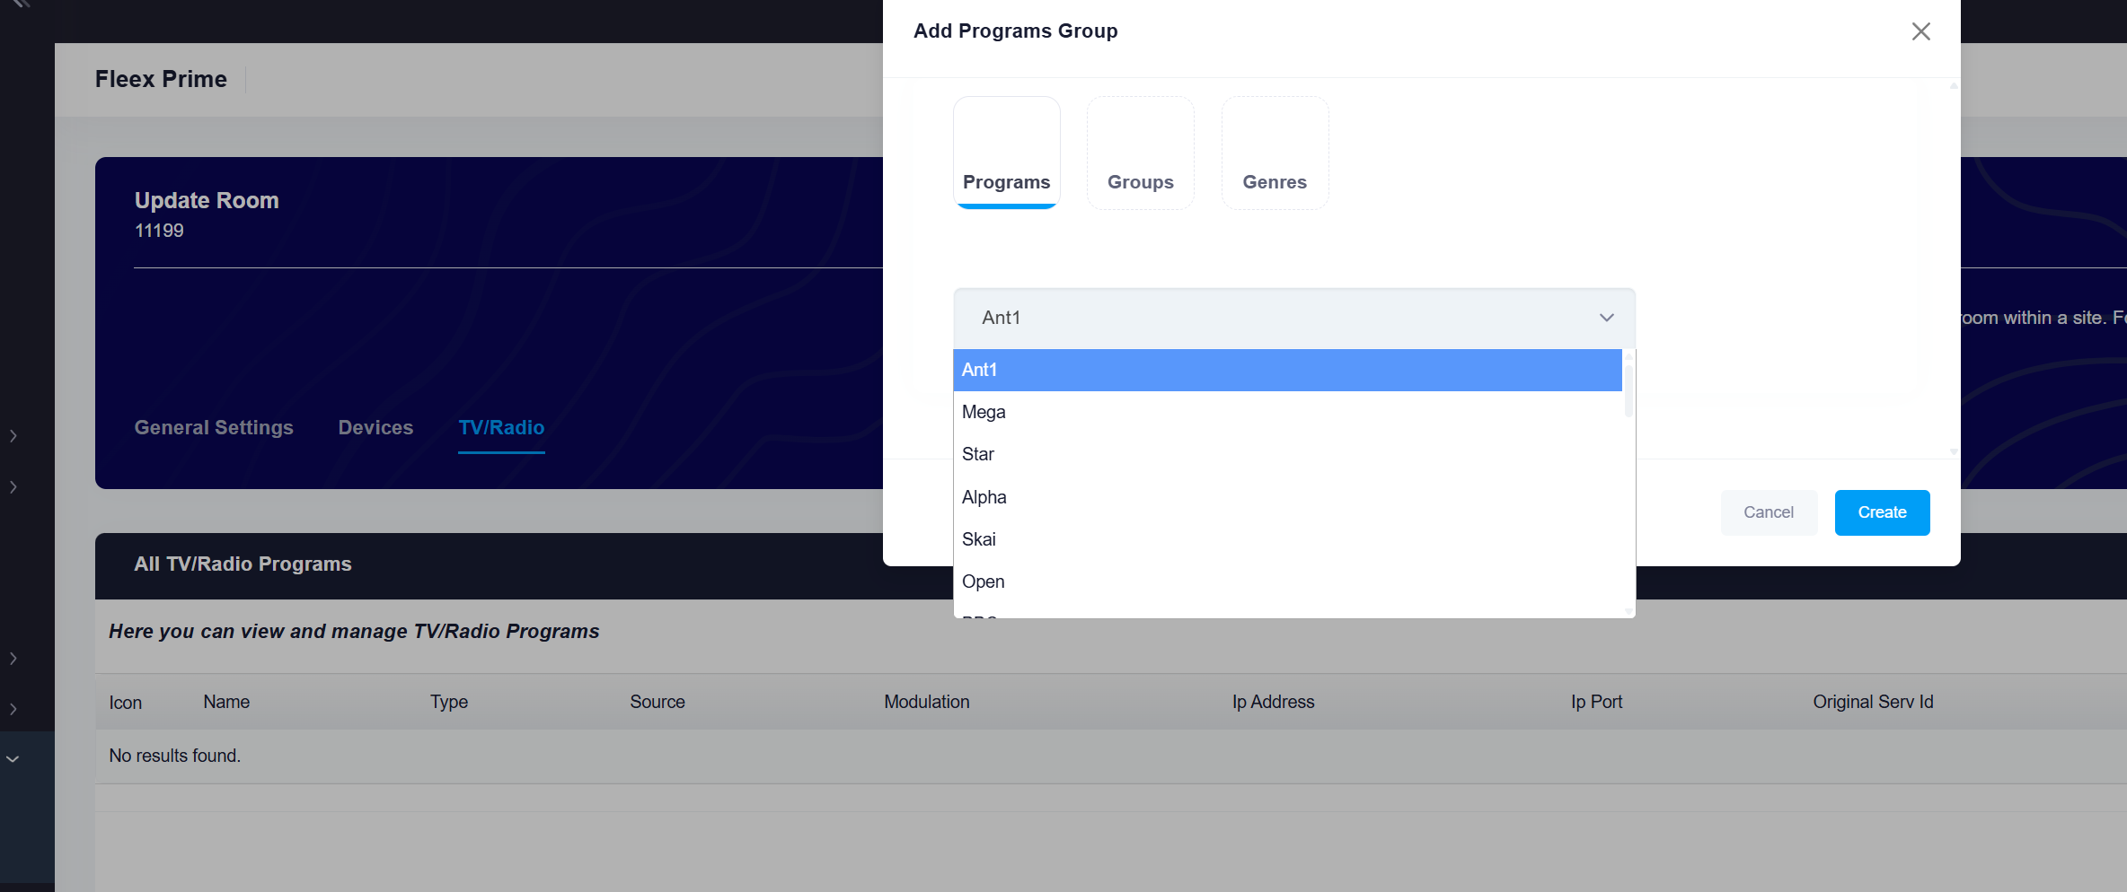
Task: Click the dropdown arrow of the Ant1 selector
Action: point(1606,318)
